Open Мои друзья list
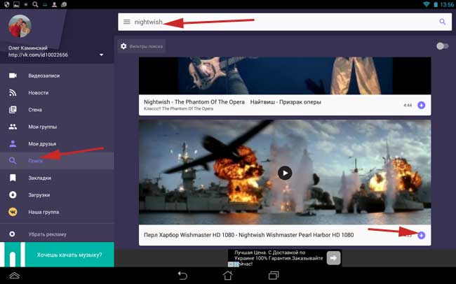This screenshot has height=284, width=456. pos(42,143)
